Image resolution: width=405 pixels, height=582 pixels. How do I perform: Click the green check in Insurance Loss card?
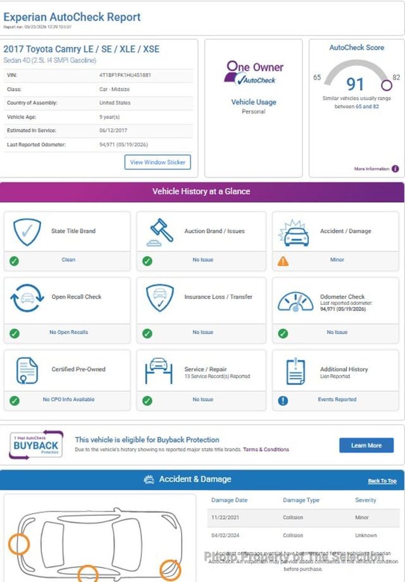pyautogui.click(x=147, y=333)
